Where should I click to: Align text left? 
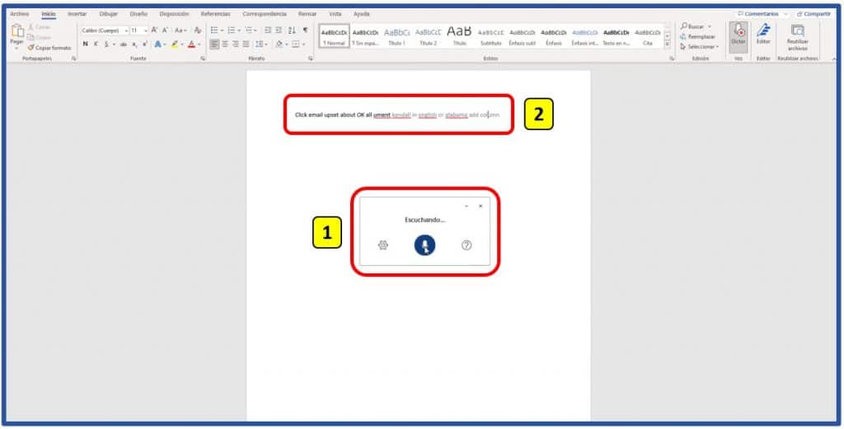coord(214,44)
